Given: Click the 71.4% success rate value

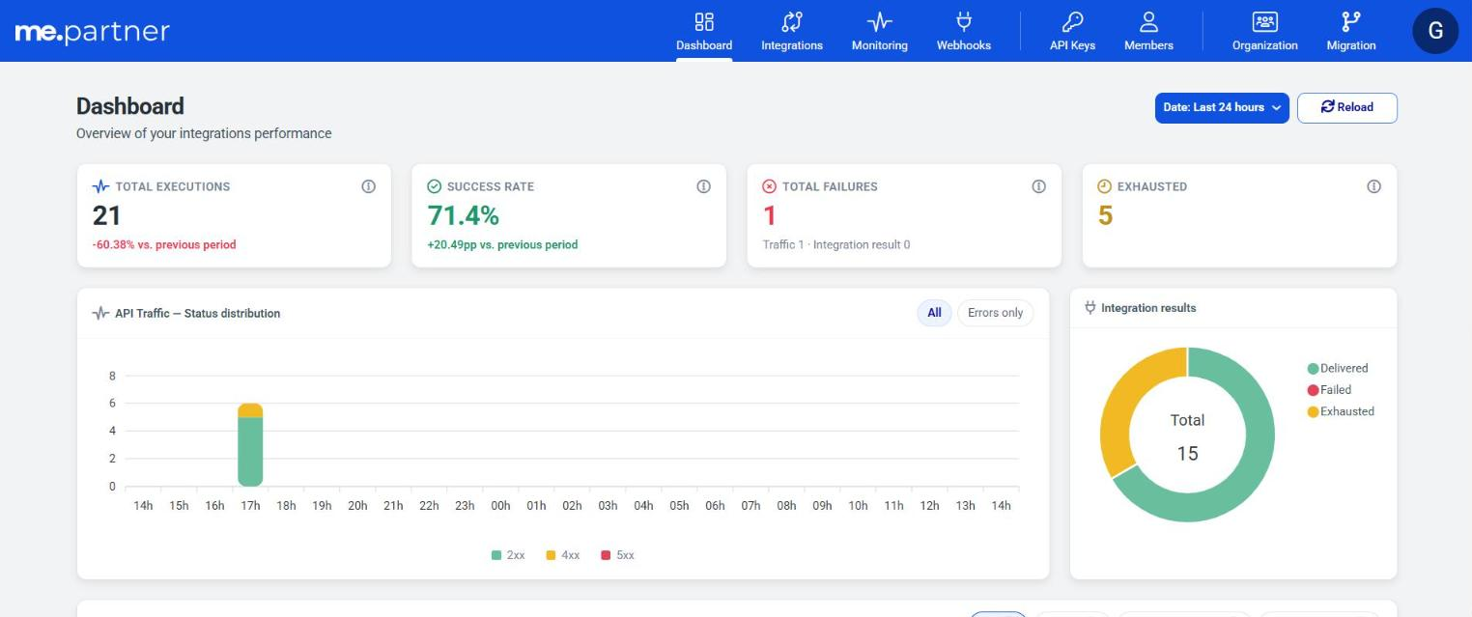Looking at the screenshot, I should (463, 215).
